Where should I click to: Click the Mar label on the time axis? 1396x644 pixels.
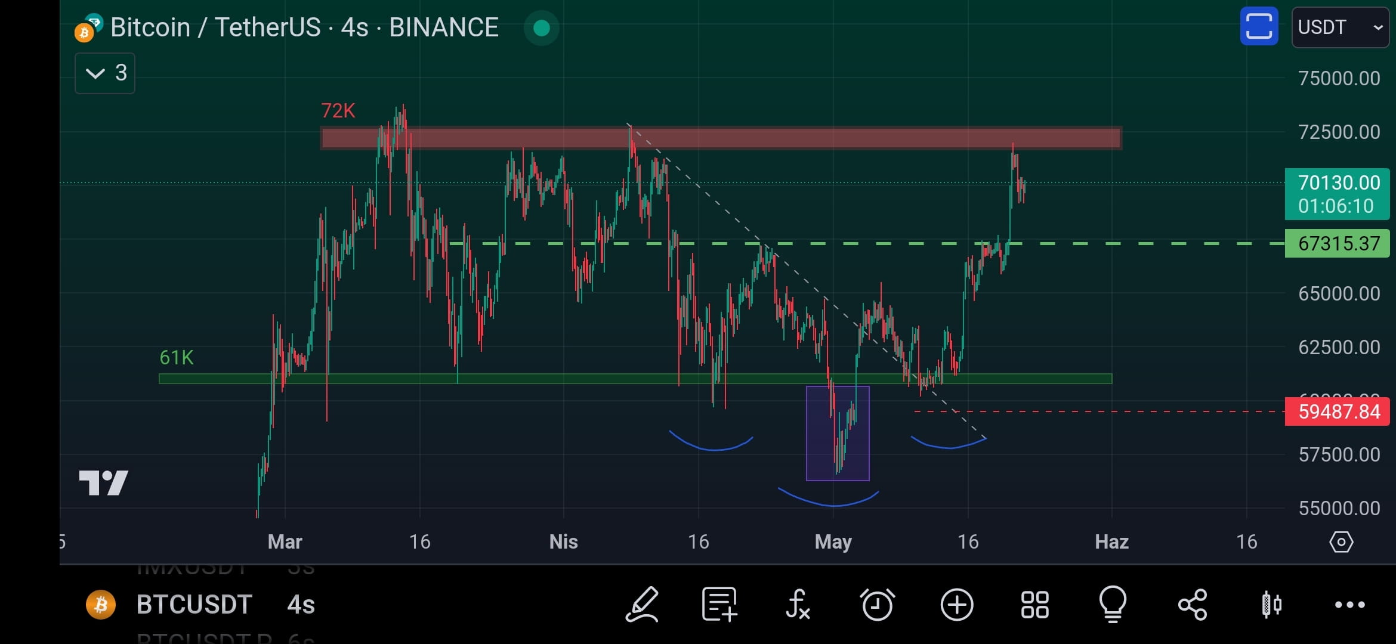pos(285,541)
